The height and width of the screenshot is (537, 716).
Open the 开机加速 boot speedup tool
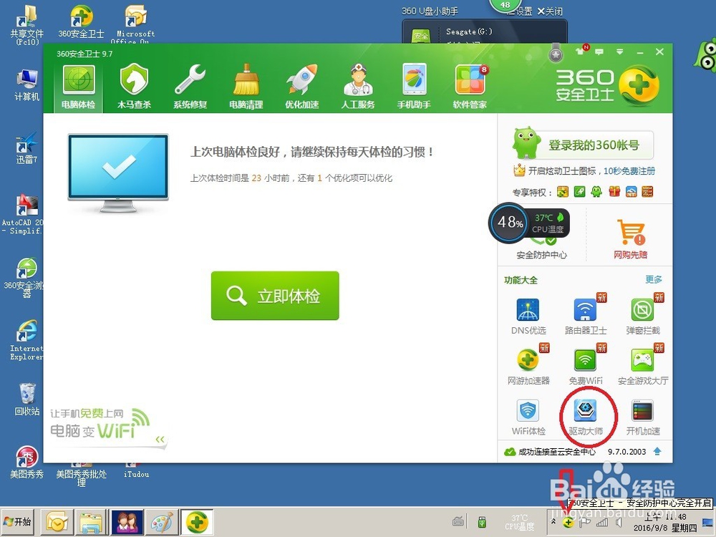643,417
